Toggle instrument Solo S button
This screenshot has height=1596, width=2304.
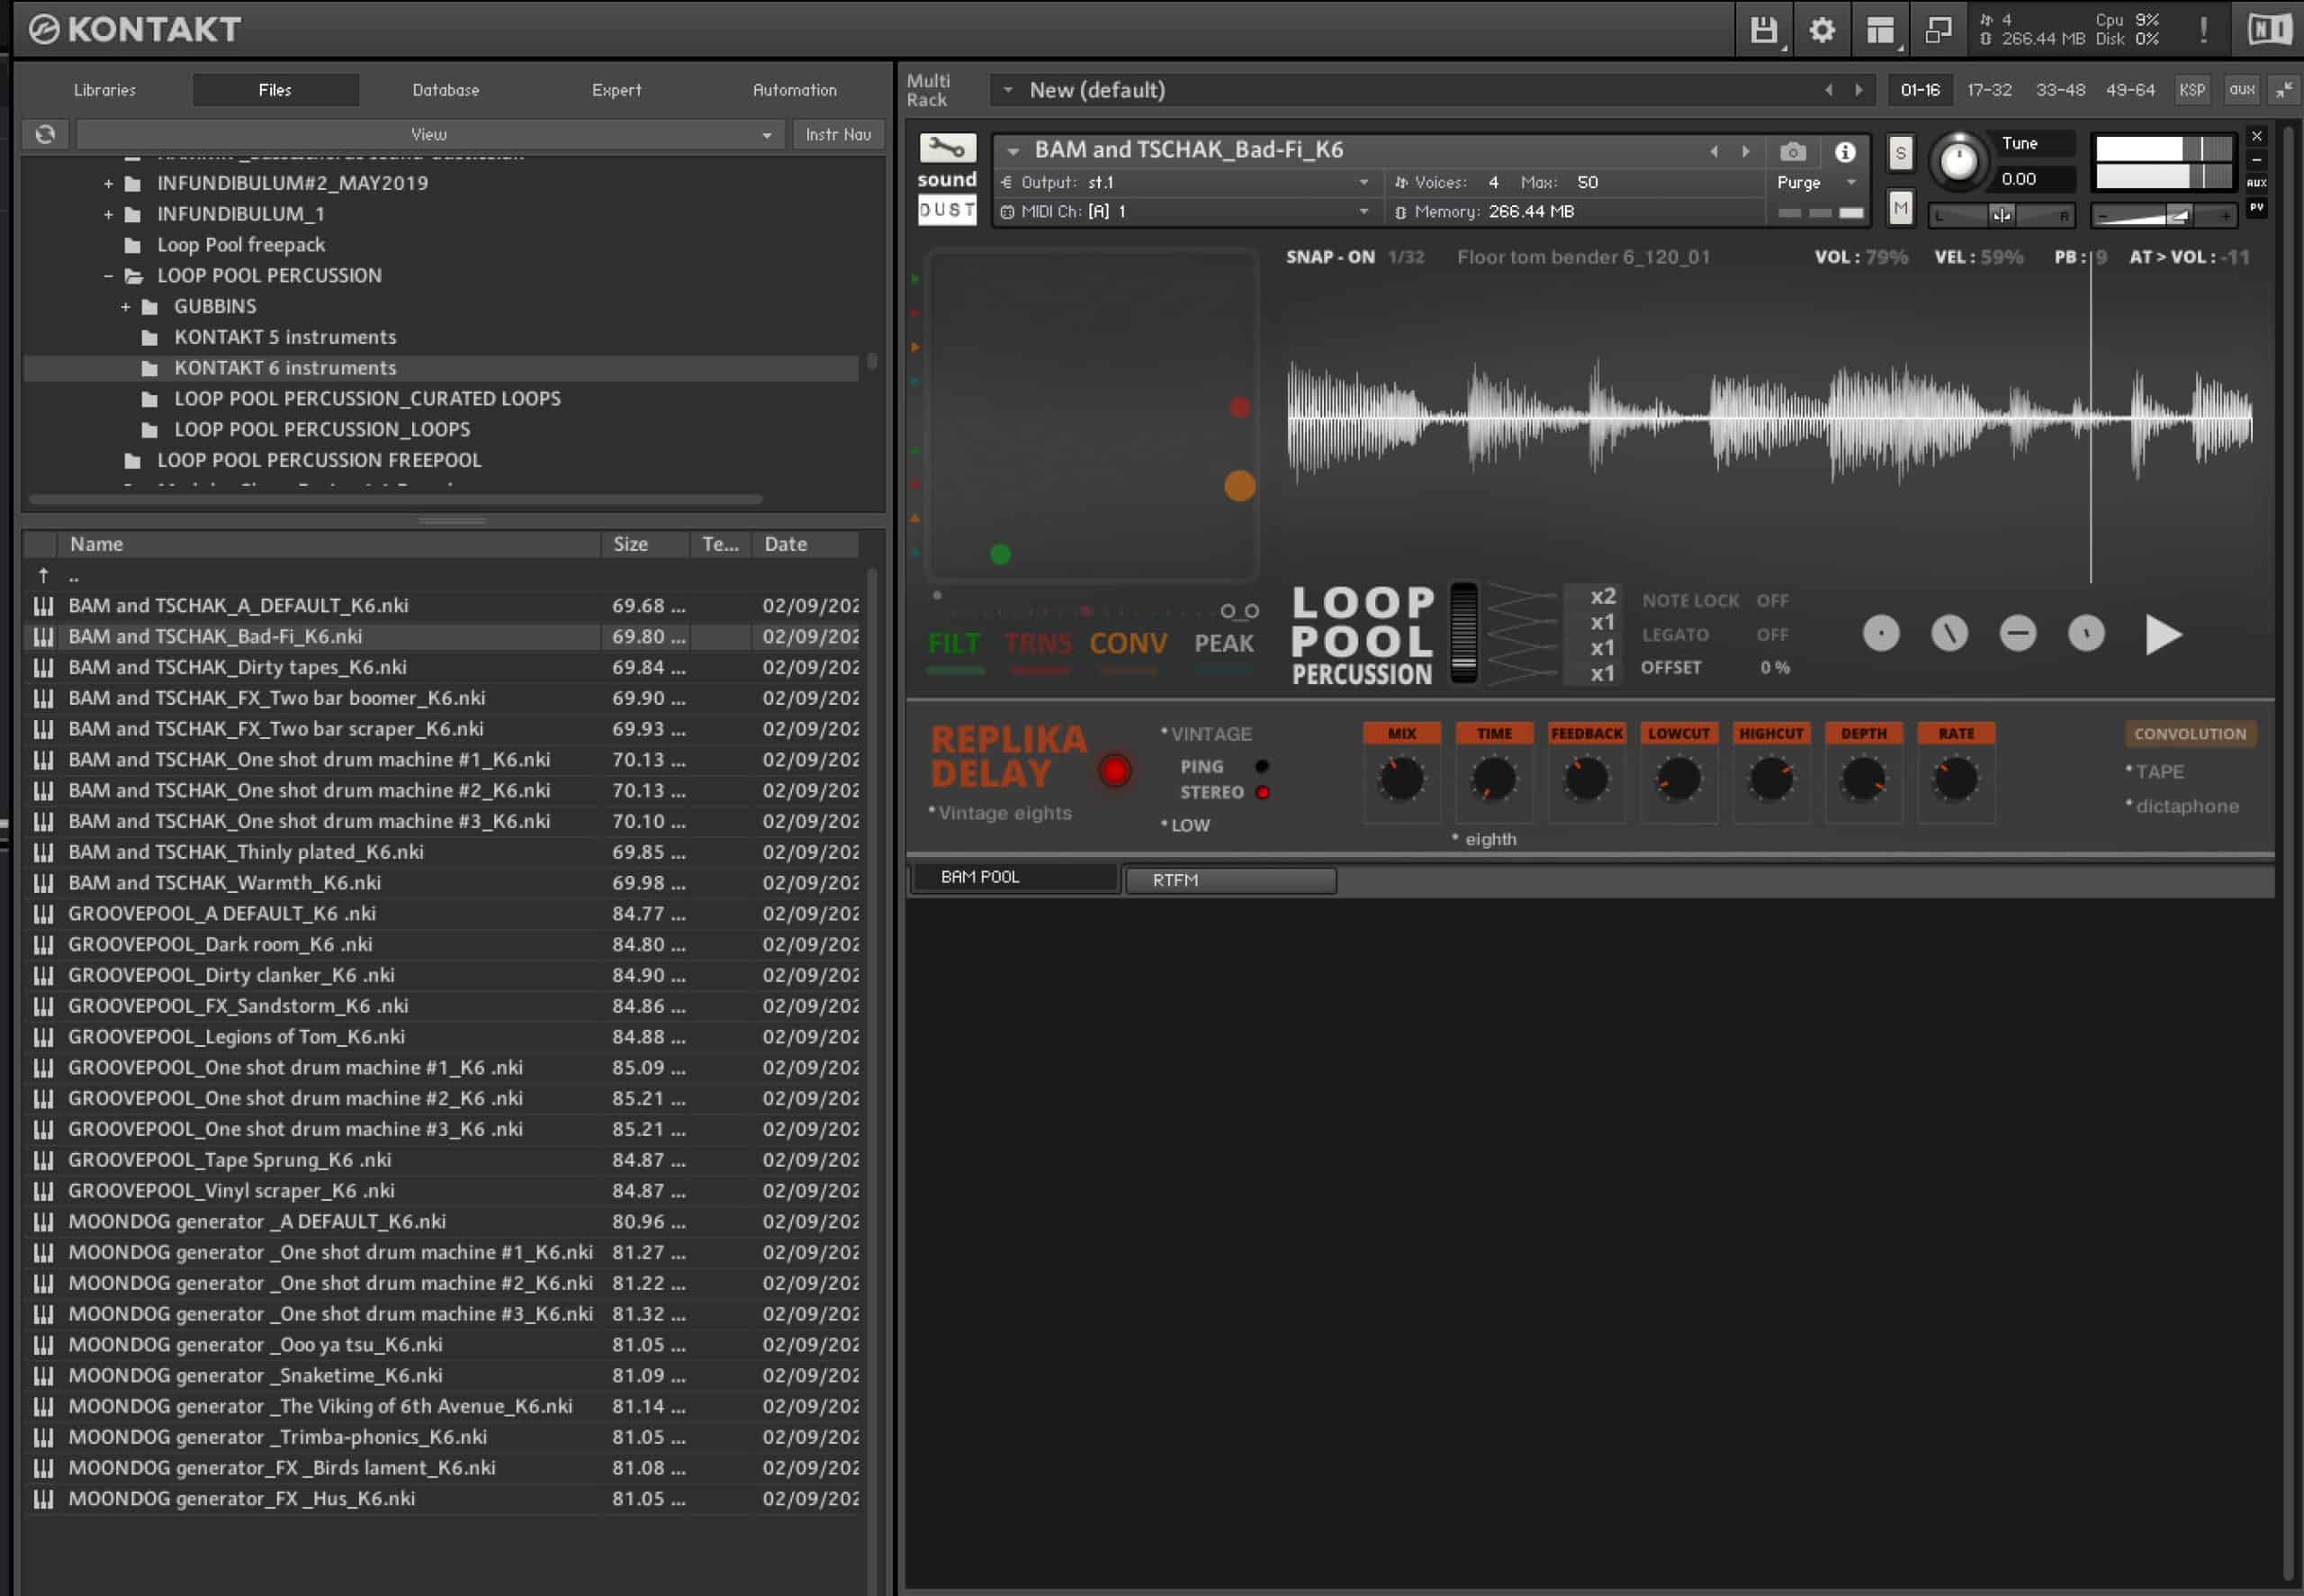coord(1900,153)
